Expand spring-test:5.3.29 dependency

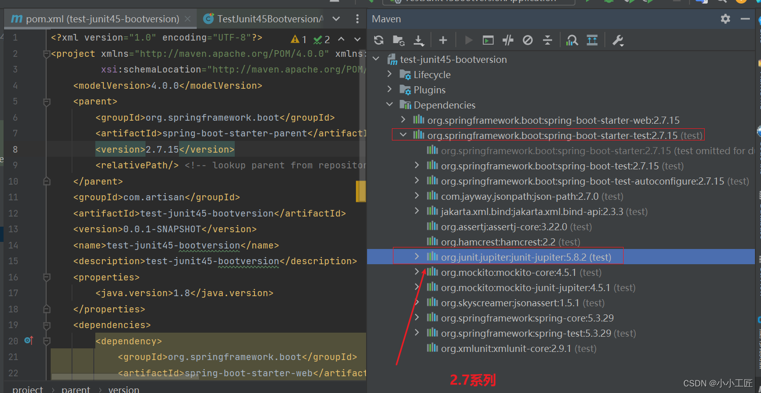[417, 333]
